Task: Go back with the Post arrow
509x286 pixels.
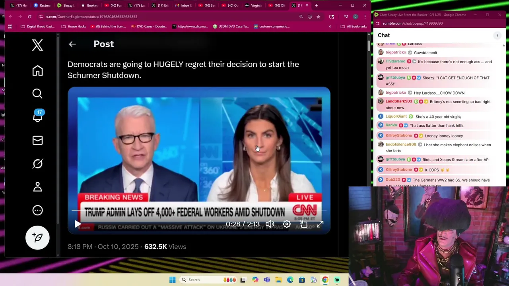Action: [72, 44]
